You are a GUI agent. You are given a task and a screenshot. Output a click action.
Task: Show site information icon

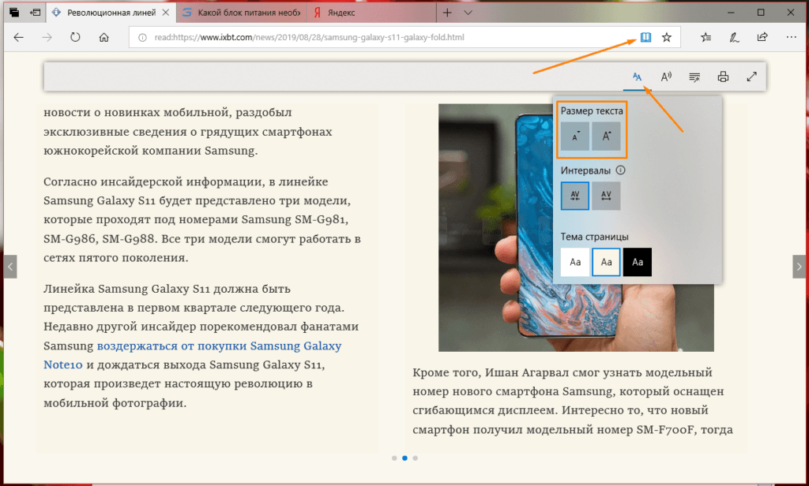tap(142, 37)
